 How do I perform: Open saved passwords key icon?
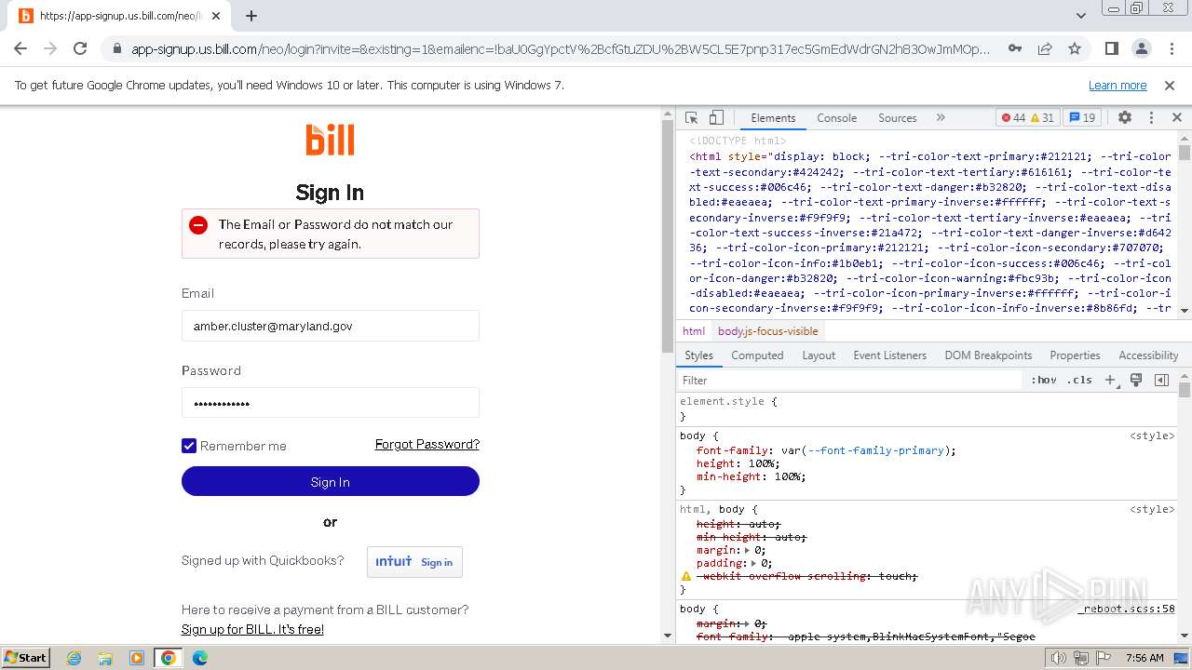pos(1016,48)
